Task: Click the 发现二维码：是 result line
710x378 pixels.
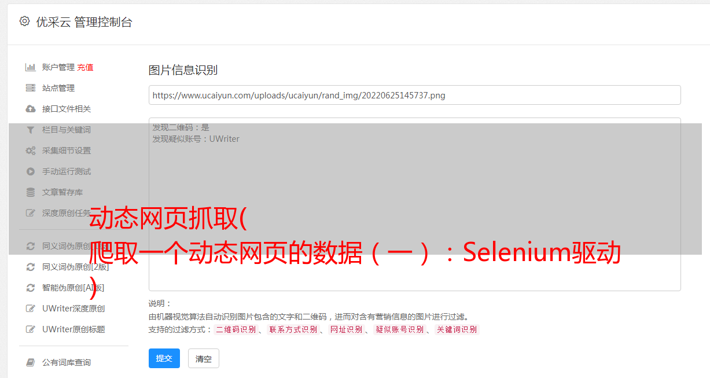Action: click(181, 127)
